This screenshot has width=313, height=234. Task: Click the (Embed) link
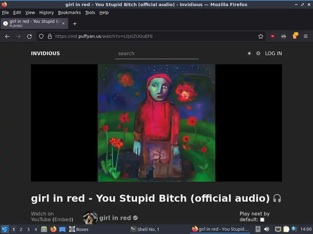pyautogui.click(x=63, y=219)
